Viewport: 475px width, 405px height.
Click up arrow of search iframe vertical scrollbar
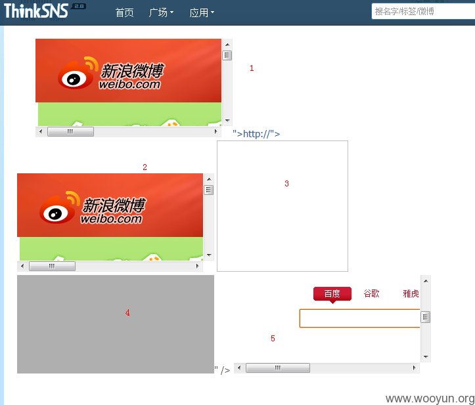click(426, 281)
